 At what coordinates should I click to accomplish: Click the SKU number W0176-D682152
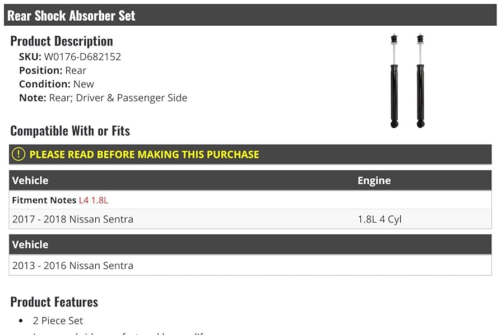pos(82,57)
